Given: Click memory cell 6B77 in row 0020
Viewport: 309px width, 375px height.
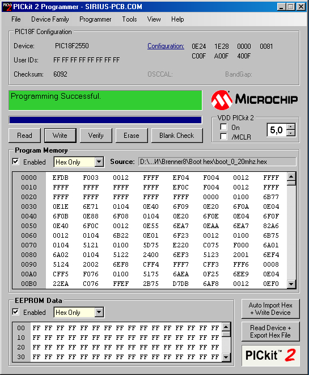Looking at the screenshot, I should click(x=271, y=197).
